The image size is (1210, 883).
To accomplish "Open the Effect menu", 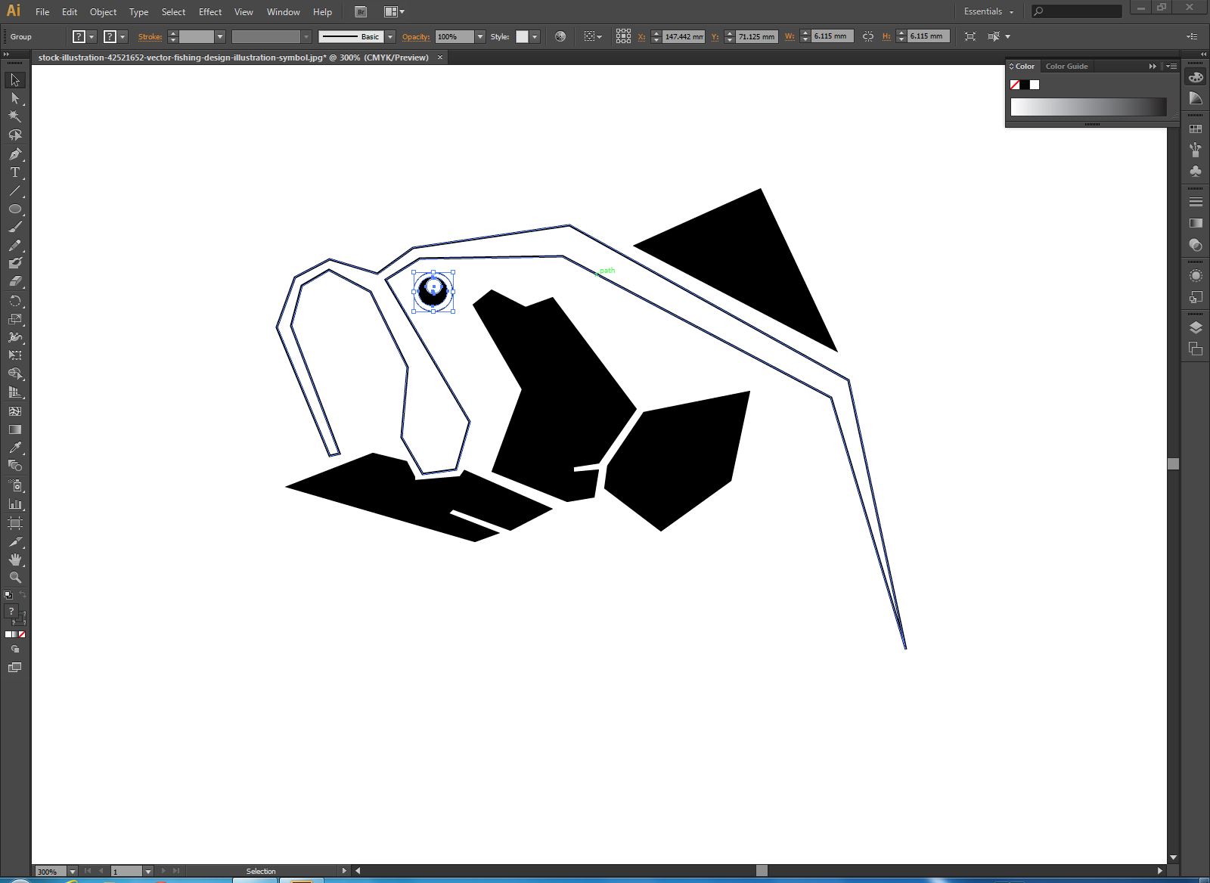I will 209,11.
